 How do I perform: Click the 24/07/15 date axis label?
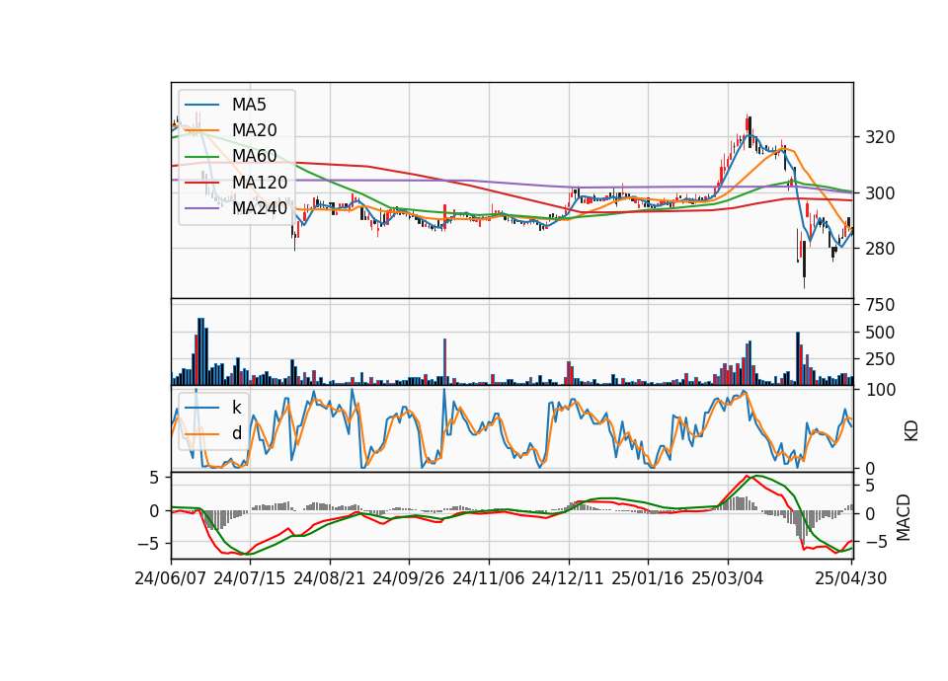[249, 578]
